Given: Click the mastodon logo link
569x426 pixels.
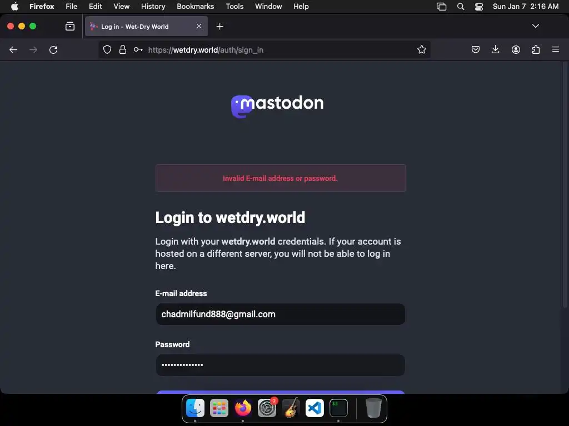Looking at the screenshot, I should 278,106.
